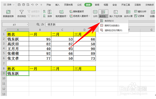Switch to the 安全 tab
This screenshot has height=99, width=156.
115,5
